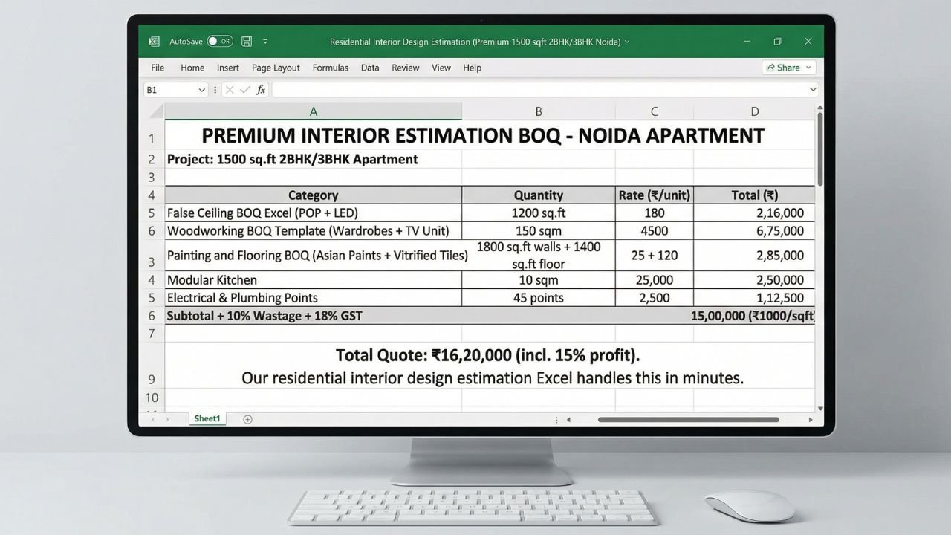
Task: Select column C header
Action: [x=655, y=111]
